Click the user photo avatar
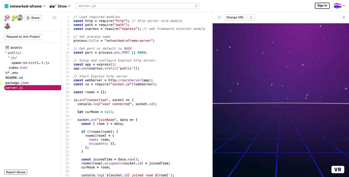Screen dimensions: 349x177 20,17
